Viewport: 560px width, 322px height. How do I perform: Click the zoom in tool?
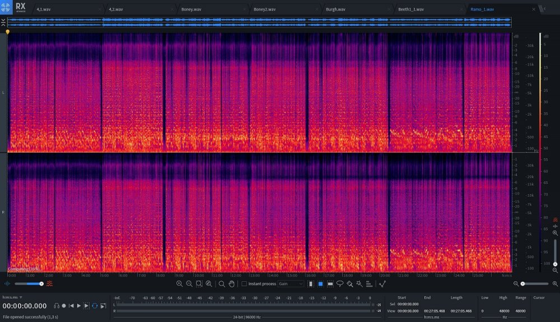tap(179, 284)
